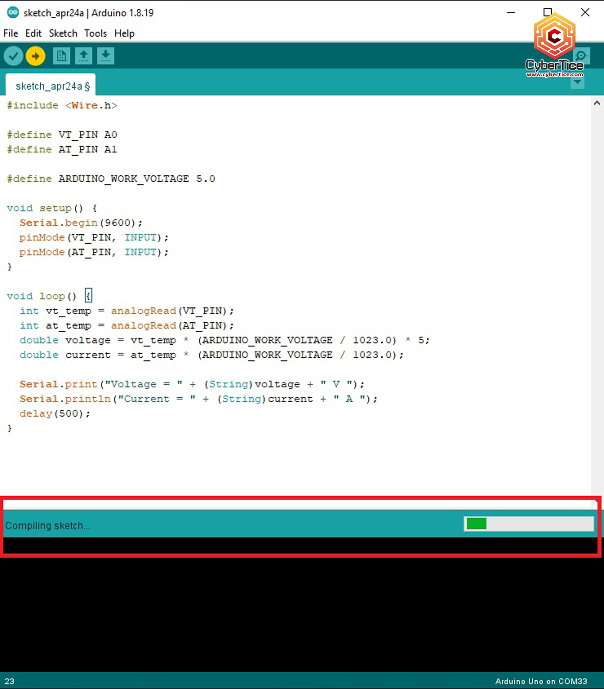
Task: Click the 'int vt_temp = analogRead' line
Action: click(127, 311)
